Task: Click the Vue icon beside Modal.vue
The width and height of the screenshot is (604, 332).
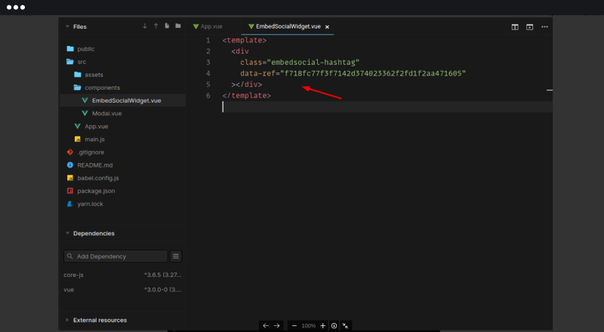Action: click(x=85, y=113)
